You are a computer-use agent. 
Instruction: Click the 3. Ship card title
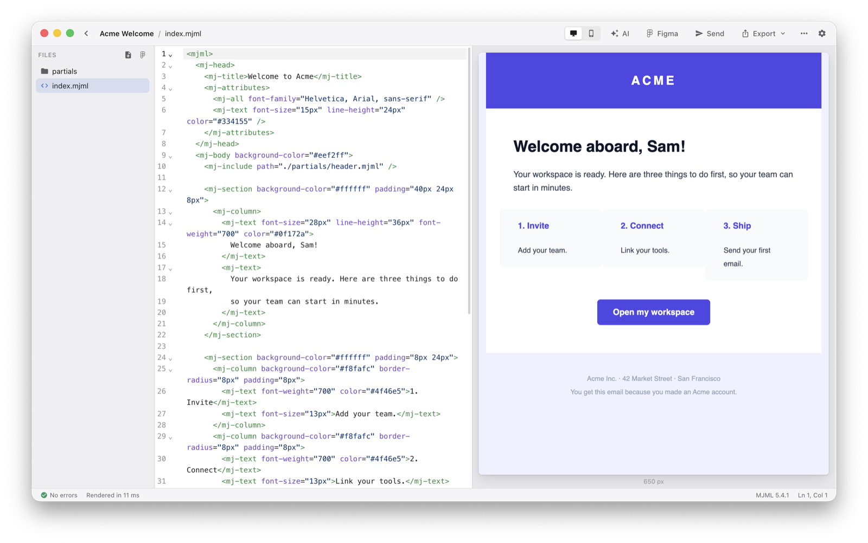pos(737,226)
